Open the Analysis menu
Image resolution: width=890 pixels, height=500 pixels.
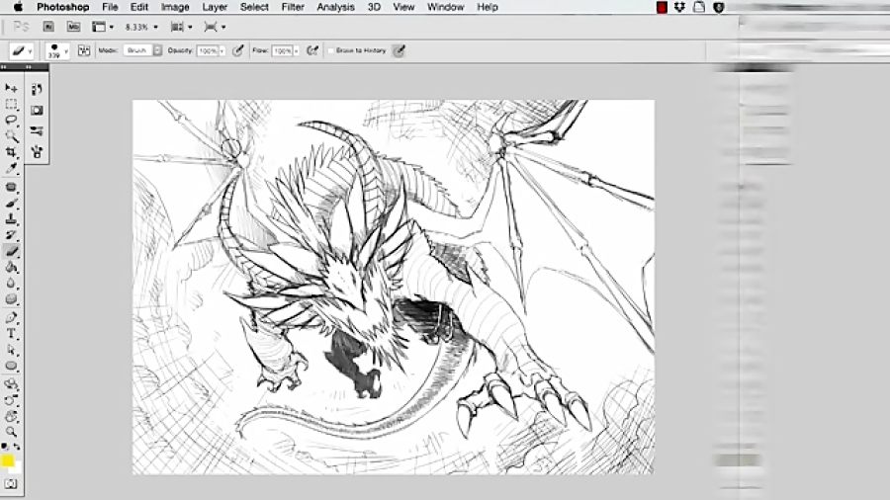[x=335, y=7]
